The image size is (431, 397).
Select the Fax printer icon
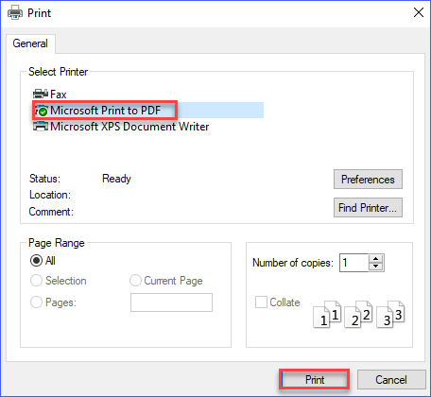pyautogui.click(x=41, y=94)
